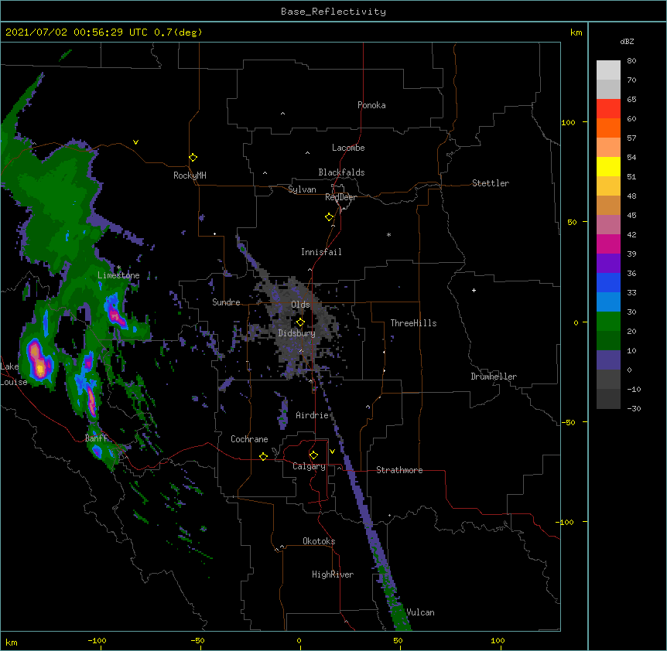Image resolution: width=667 pixels, height=651 pixels.
Task: Select the yellow diamond marker above the Calgary label
Action: tap(313, 455)
